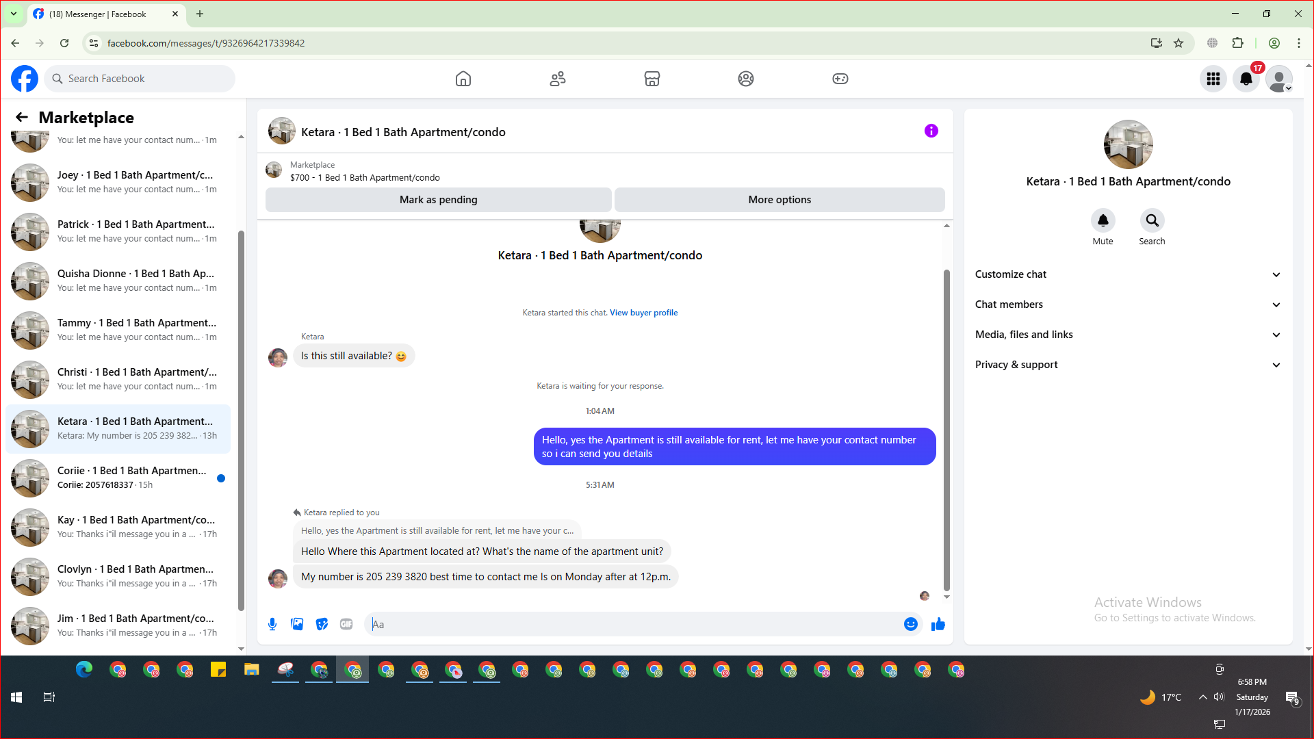Viewport: 1314px width, 739px height.
Task: Click the voice clip microphone icon
Action: pos(272,624)
